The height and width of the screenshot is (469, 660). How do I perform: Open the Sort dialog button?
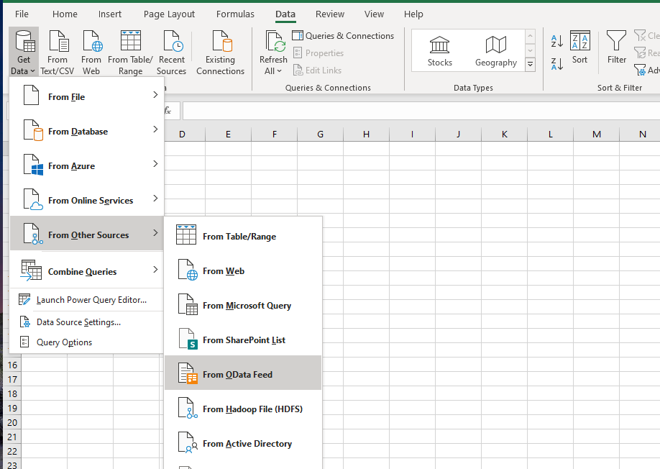(579, 47)
